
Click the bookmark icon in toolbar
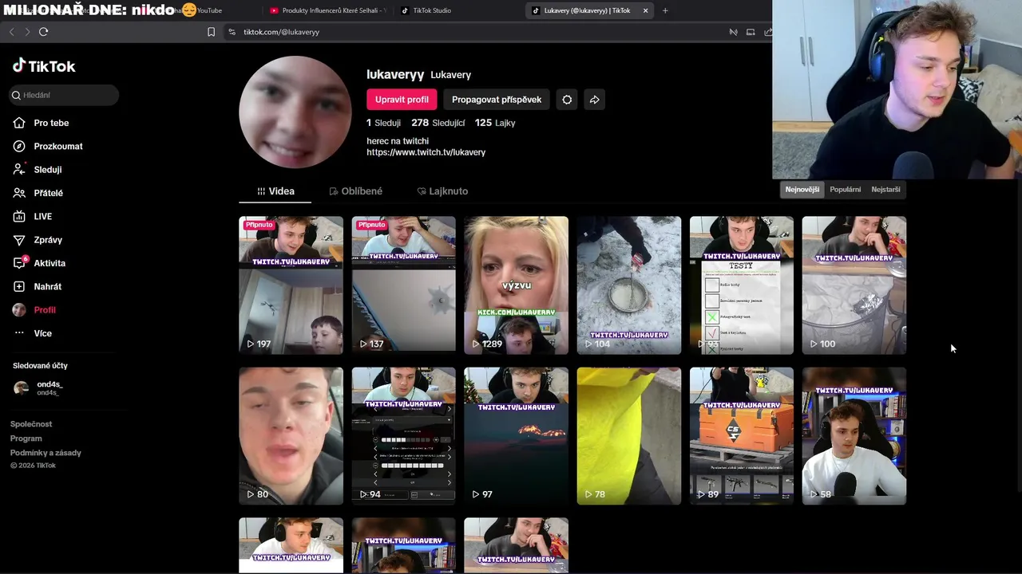point(211,32)
